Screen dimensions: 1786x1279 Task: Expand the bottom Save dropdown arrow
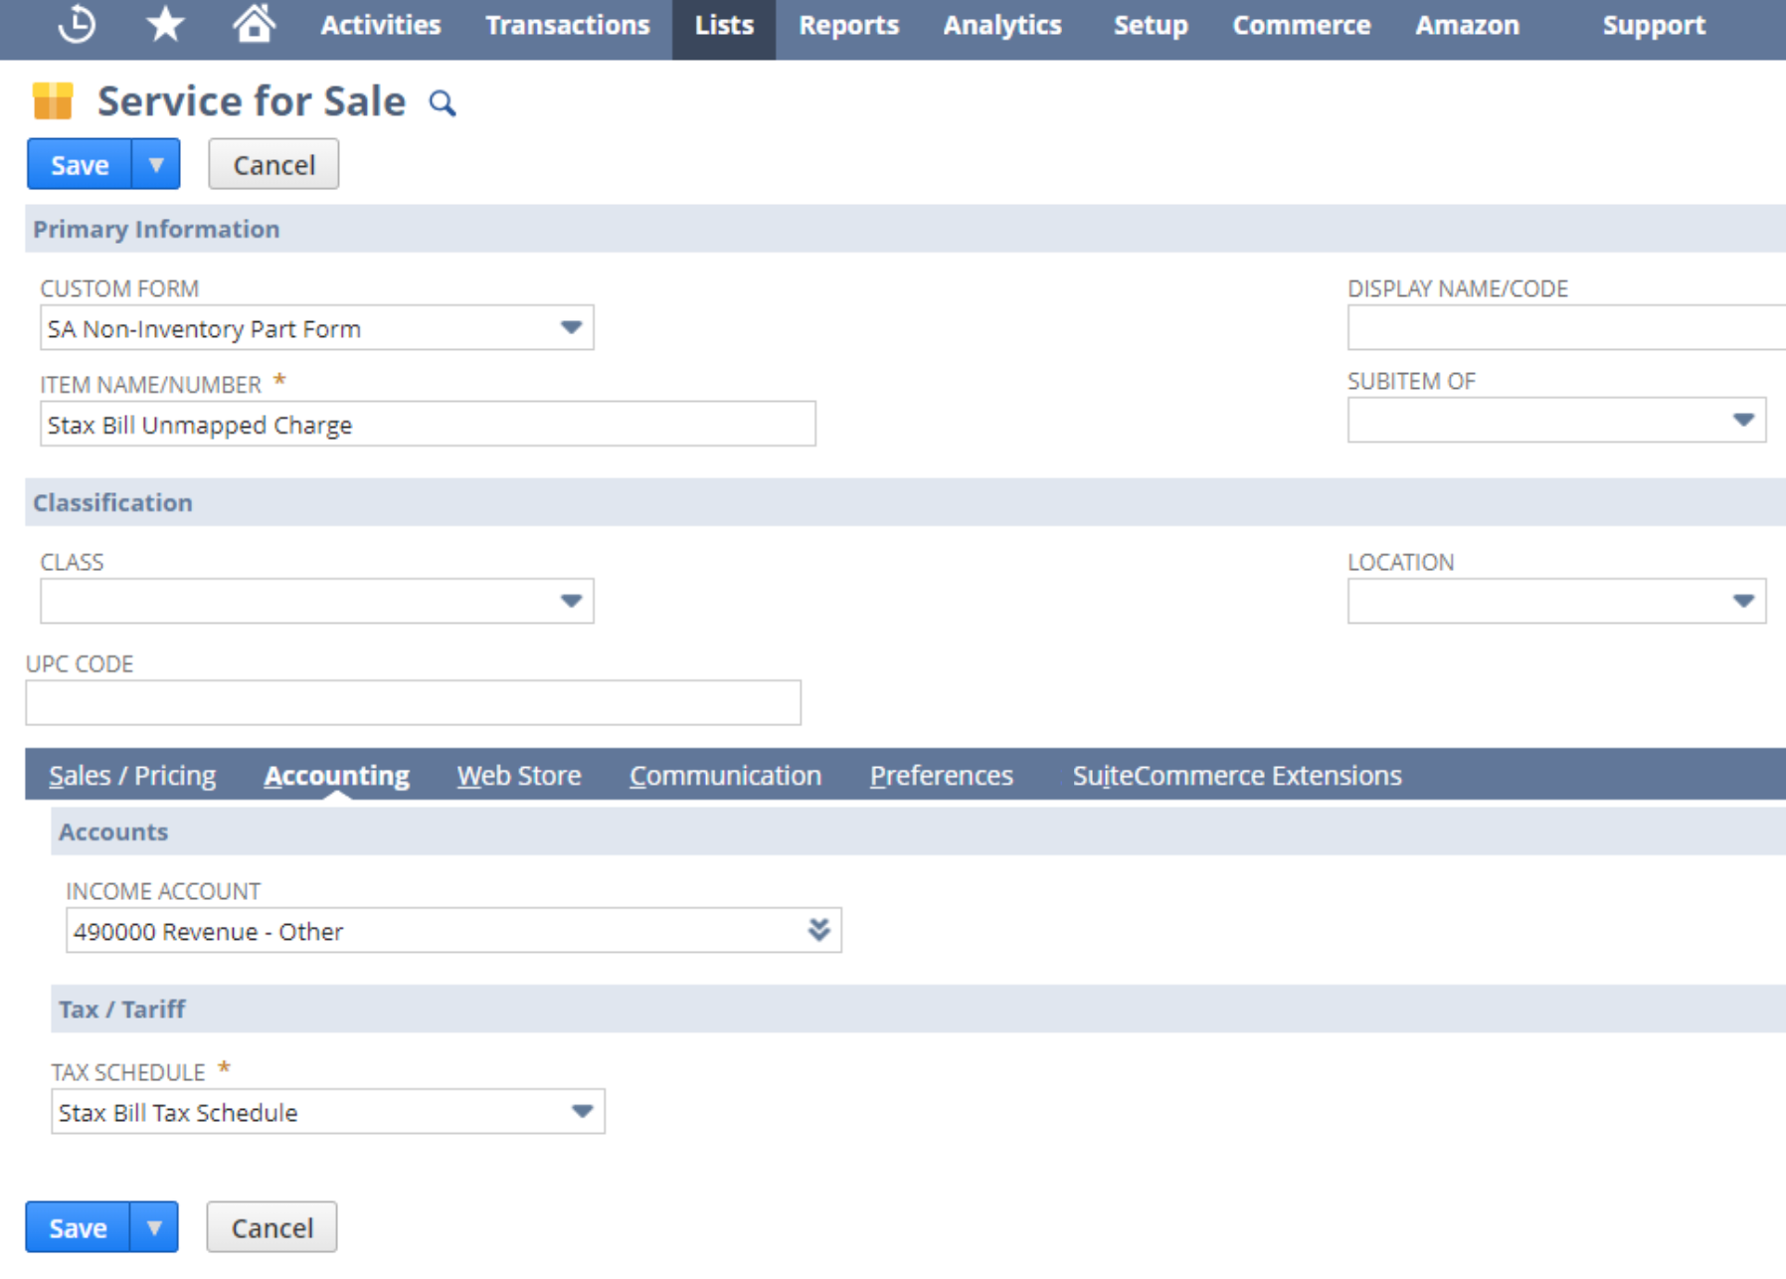pos(154,1227)
